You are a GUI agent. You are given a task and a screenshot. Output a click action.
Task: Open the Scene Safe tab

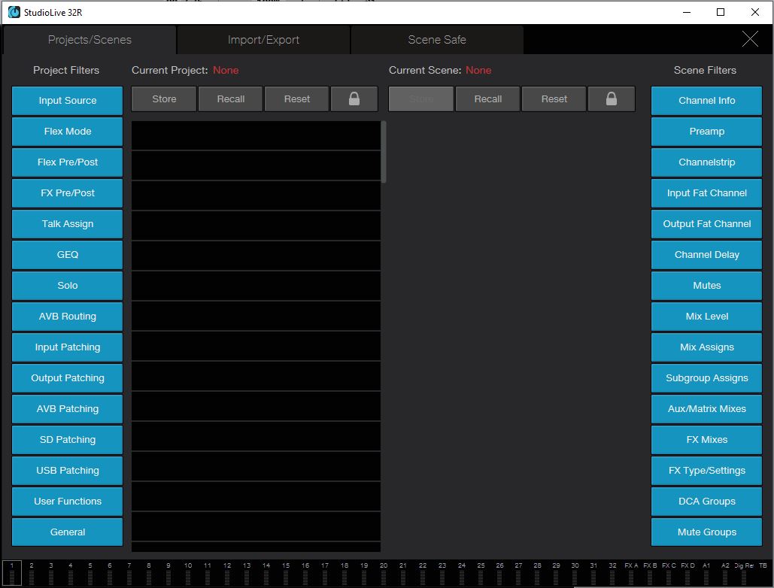click(x=437, y=40)
